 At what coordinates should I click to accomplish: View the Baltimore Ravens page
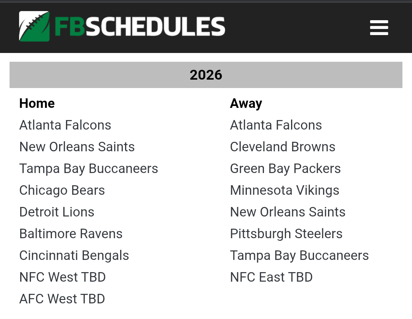(x=71, y=234)
